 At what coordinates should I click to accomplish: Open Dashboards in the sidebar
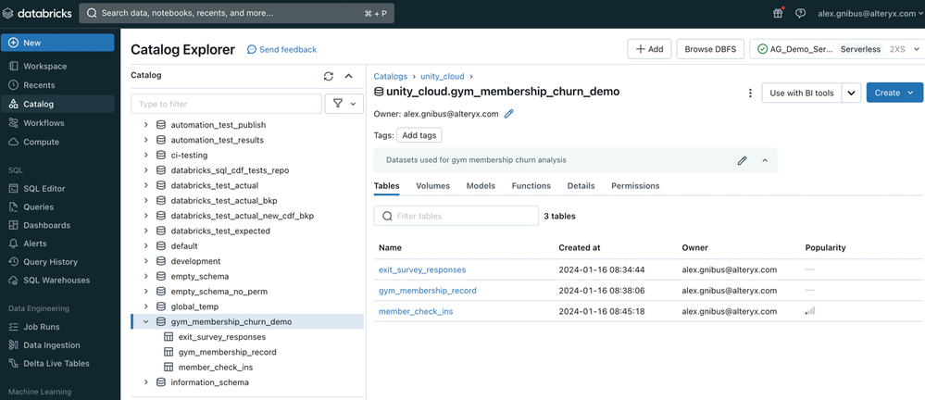57,225
